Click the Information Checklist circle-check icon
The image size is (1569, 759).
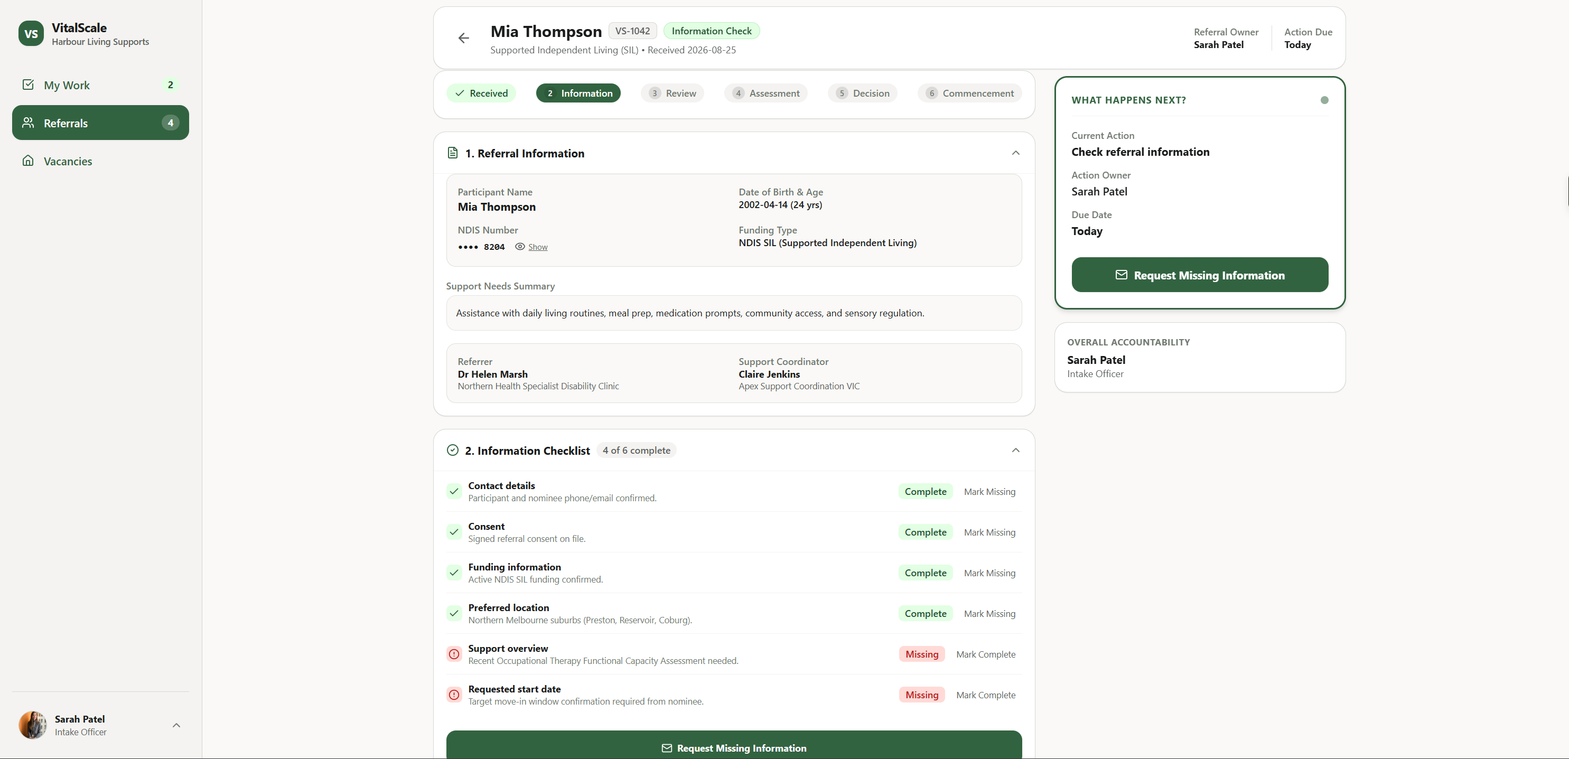pos(453,450)
